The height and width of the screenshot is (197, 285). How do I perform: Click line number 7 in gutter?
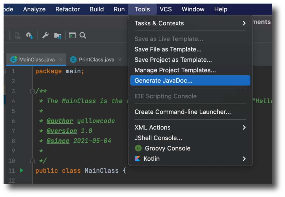13,131
